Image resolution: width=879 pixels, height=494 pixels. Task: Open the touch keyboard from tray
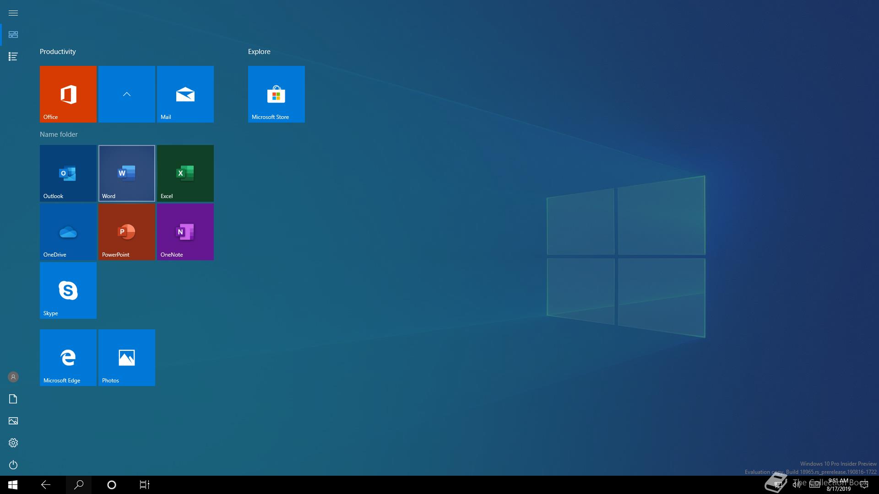pos(814,485)
